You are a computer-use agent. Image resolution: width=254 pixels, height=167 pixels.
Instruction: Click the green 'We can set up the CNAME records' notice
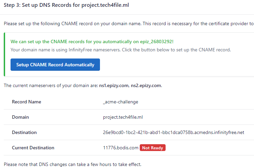92,41
